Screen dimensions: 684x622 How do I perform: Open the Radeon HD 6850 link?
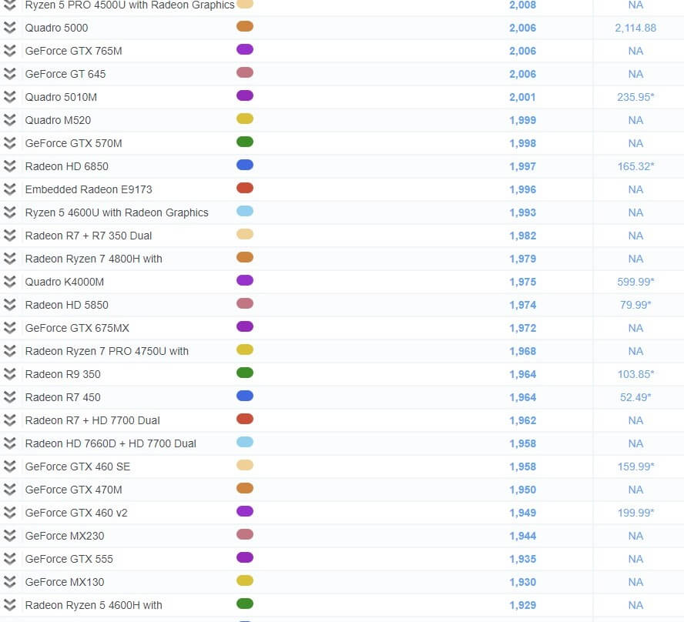[x=66, y=166]
